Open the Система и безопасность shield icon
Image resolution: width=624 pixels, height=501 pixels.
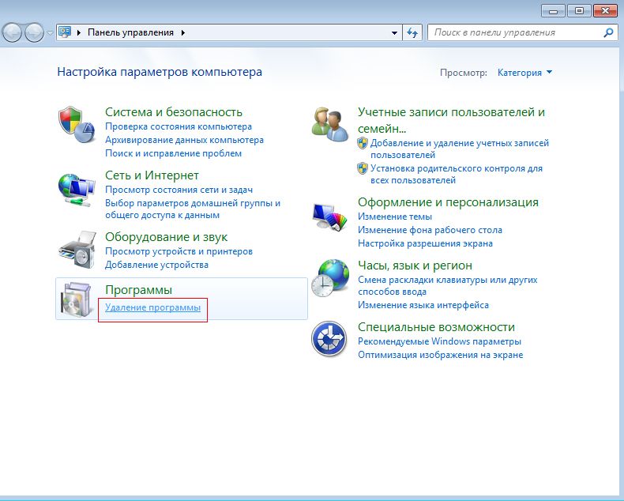click(x=77, y=125)
